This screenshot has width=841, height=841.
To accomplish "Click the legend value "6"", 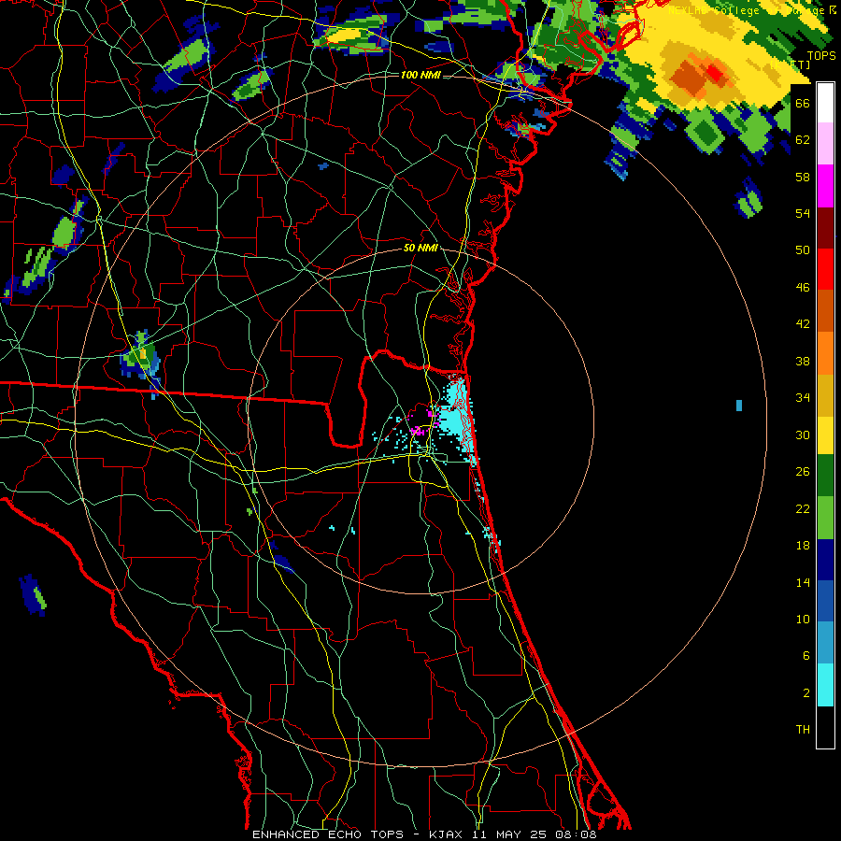I will point(805,656).
